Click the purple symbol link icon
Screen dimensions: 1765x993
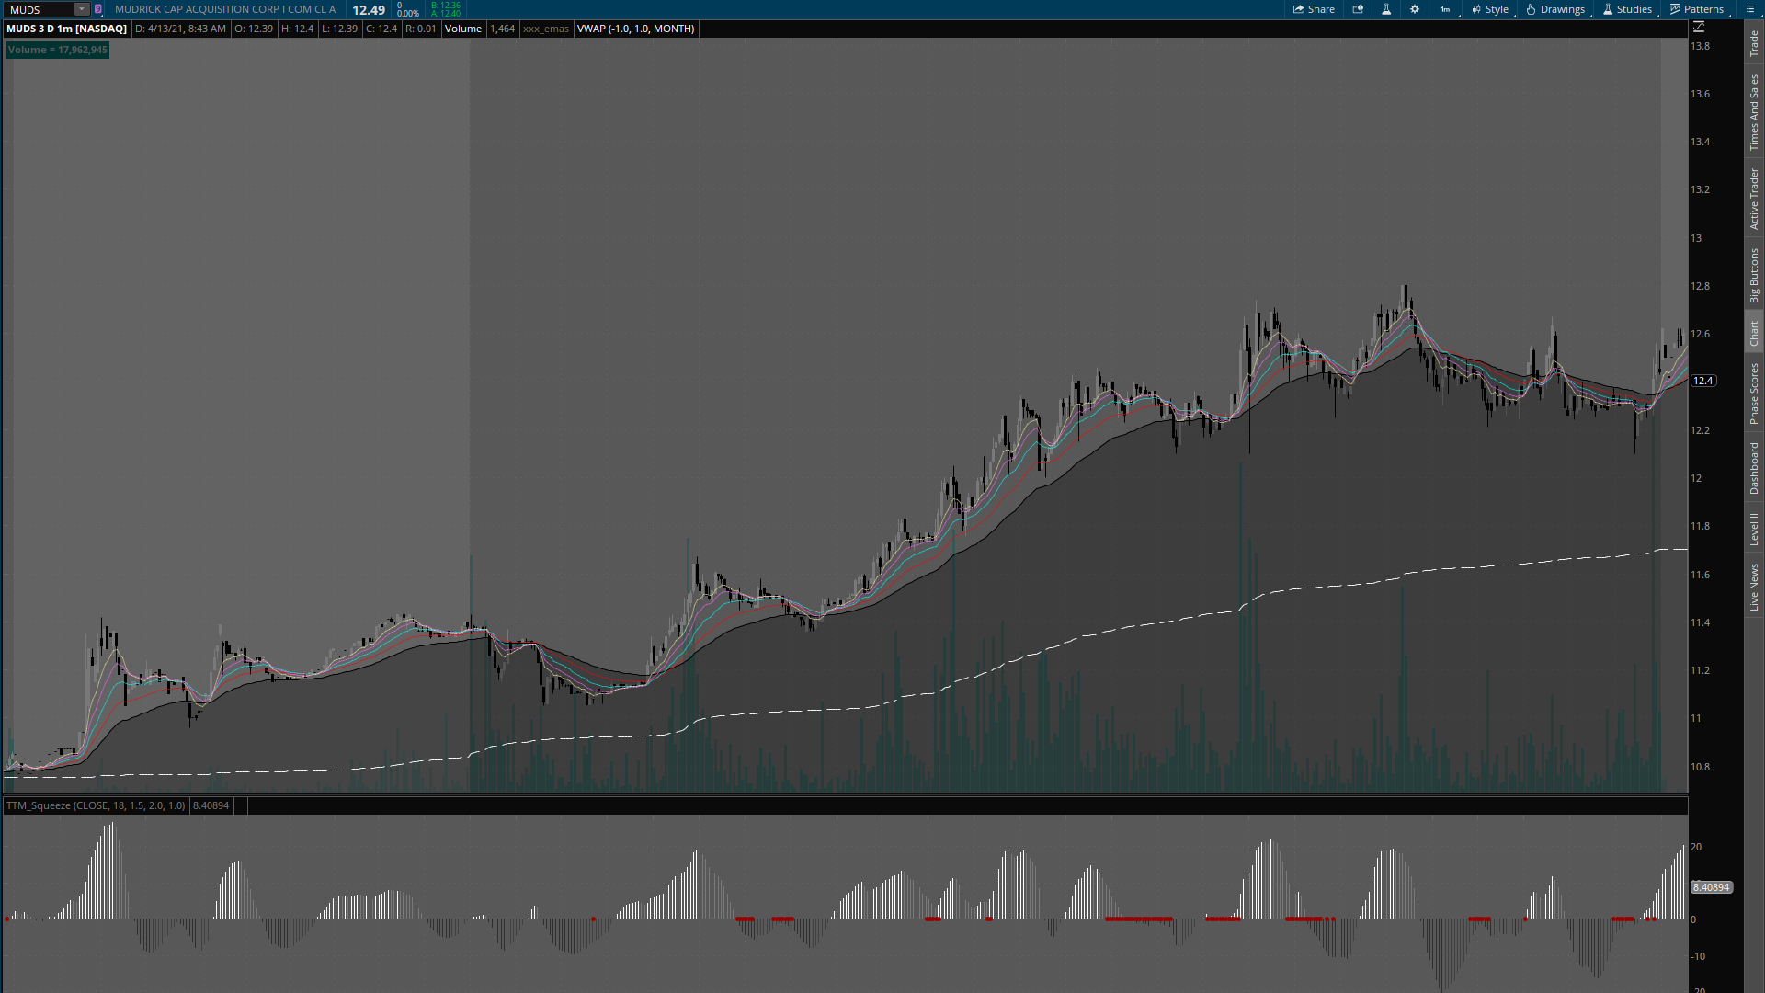(98, 9)
